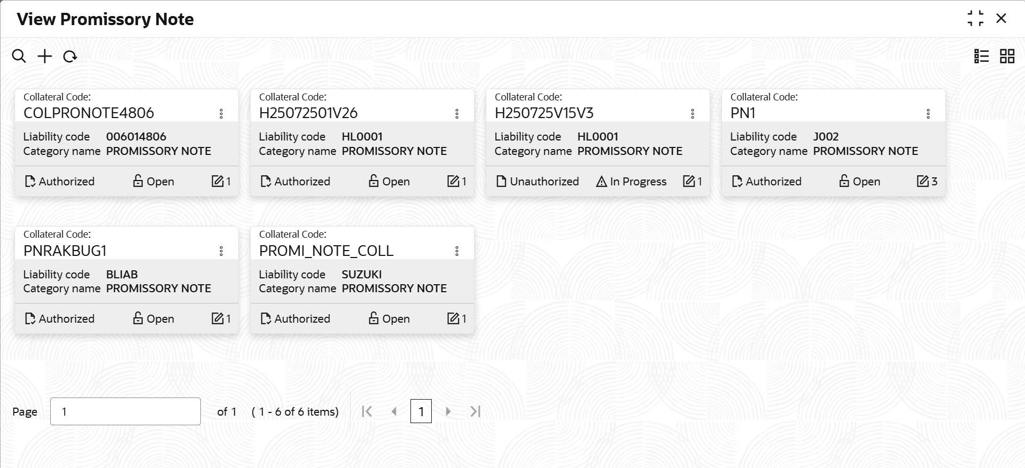This screenshot has width=1025, height=468.
Task: Open the options menu on COLPRONOTE4806 card
Action: [x=221, y=113]
